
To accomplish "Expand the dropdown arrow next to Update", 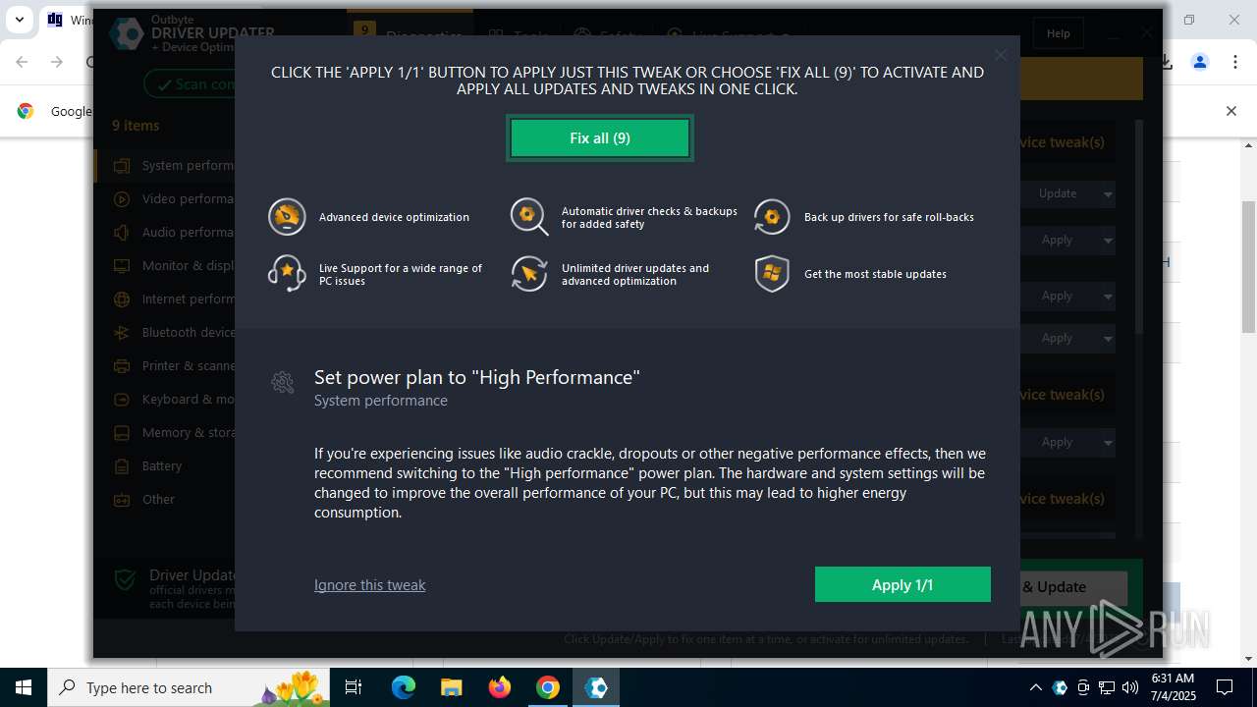I will coord(1108,193).
